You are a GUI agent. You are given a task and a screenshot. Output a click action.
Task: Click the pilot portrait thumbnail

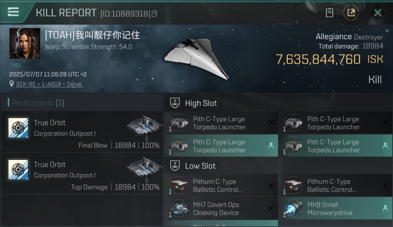(x=25, y=44)
